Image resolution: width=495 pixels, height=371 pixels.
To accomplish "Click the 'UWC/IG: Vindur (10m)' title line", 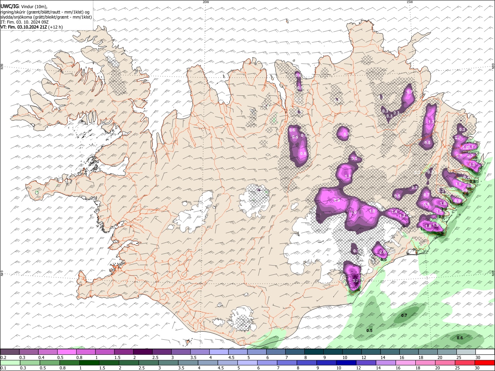I will click(24, 7).
